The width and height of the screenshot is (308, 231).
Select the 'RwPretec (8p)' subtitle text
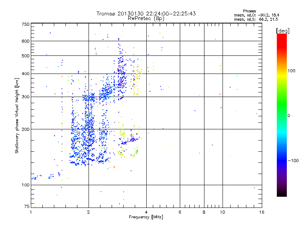146,18
